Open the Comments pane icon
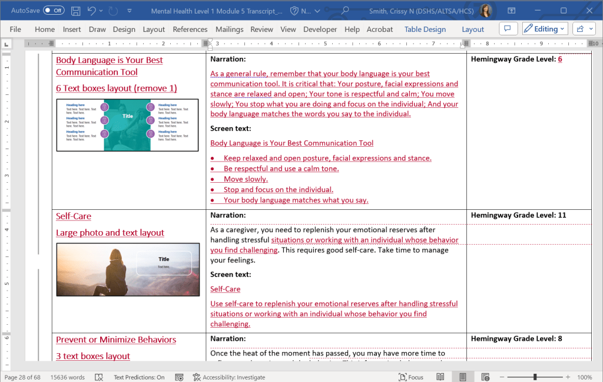Image resolution: width=603 pixels, height=382 pixels. click(508, 29)
